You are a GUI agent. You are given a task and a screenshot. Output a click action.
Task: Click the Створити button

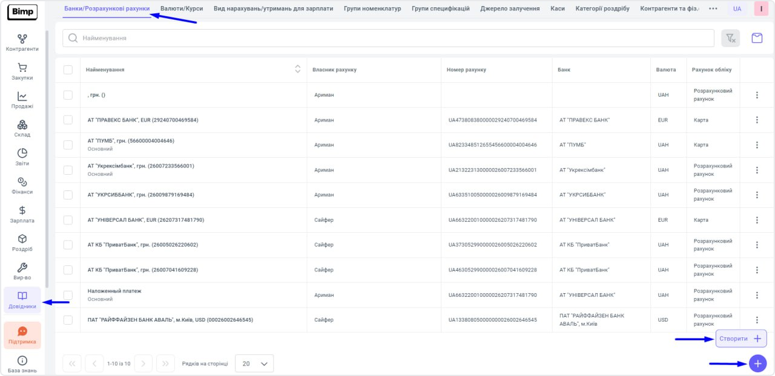tap(741, 339)
